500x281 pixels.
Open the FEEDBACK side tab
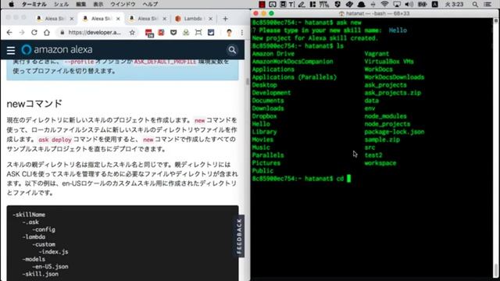[x=240, y=236]
